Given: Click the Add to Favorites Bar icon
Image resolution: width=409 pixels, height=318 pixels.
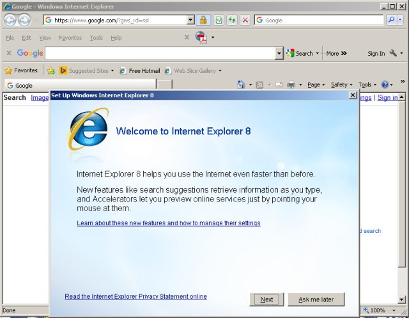Looking at the screenshot, I should point(51,70).
